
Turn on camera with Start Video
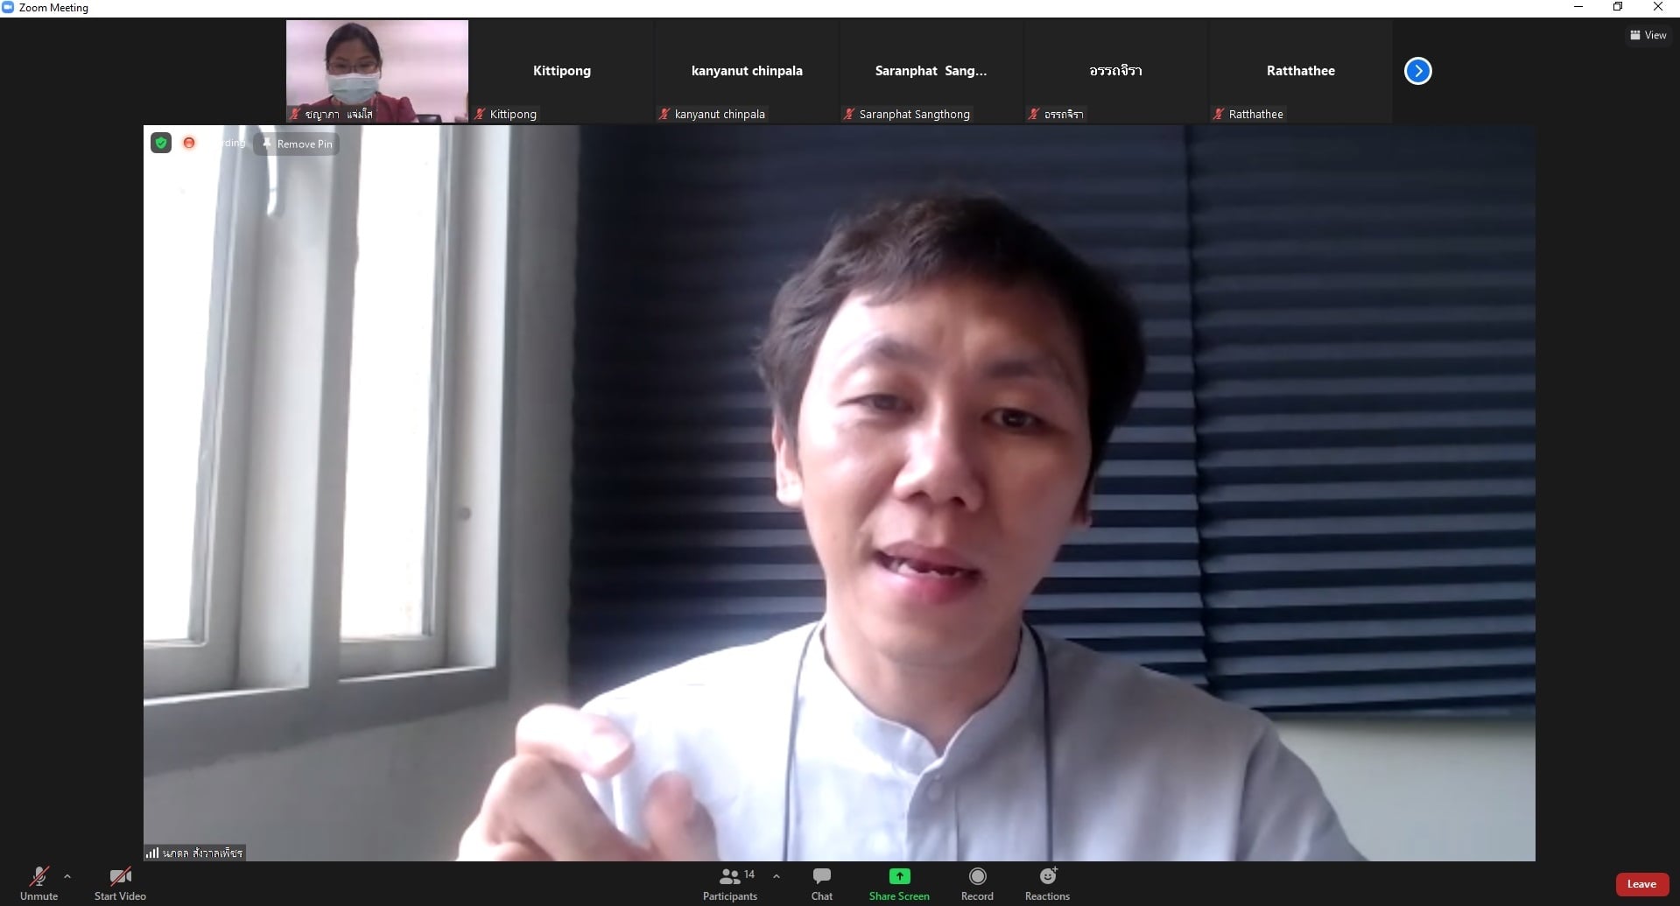tap(120, 882)
